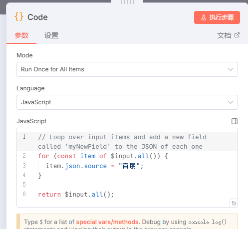Open the 文档 documentation link

(x=228, y=35)
